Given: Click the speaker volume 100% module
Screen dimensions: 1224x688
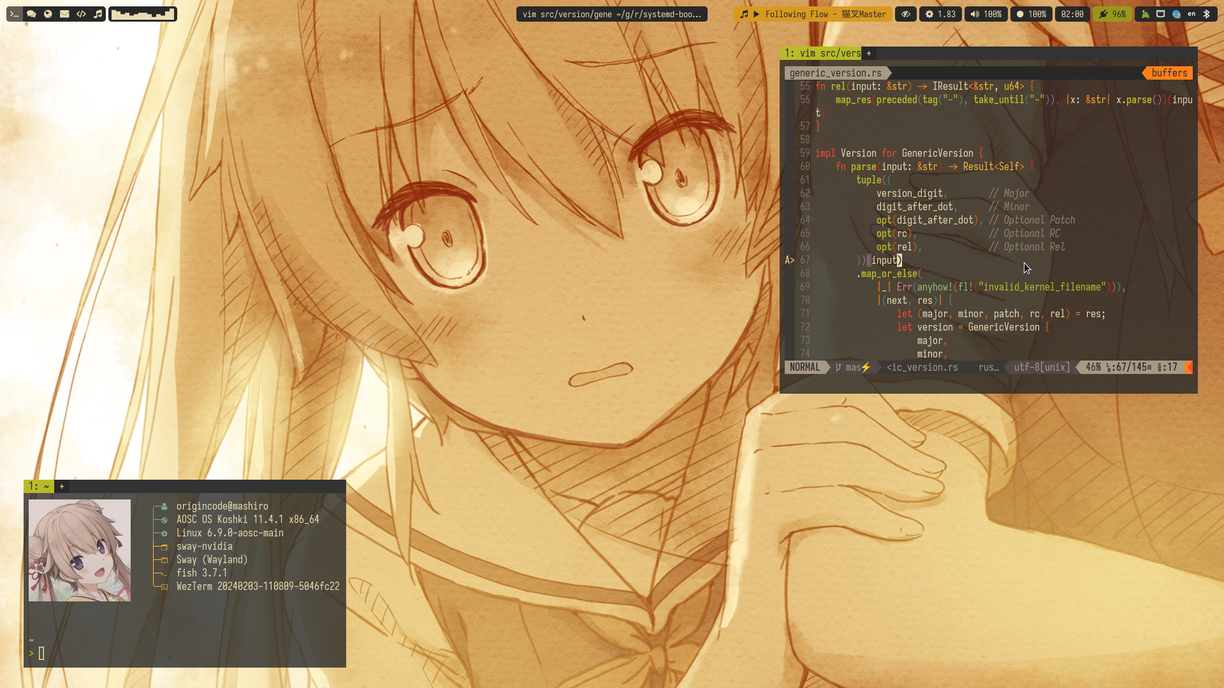Looking at the screenshot, I should coord(986,14).
